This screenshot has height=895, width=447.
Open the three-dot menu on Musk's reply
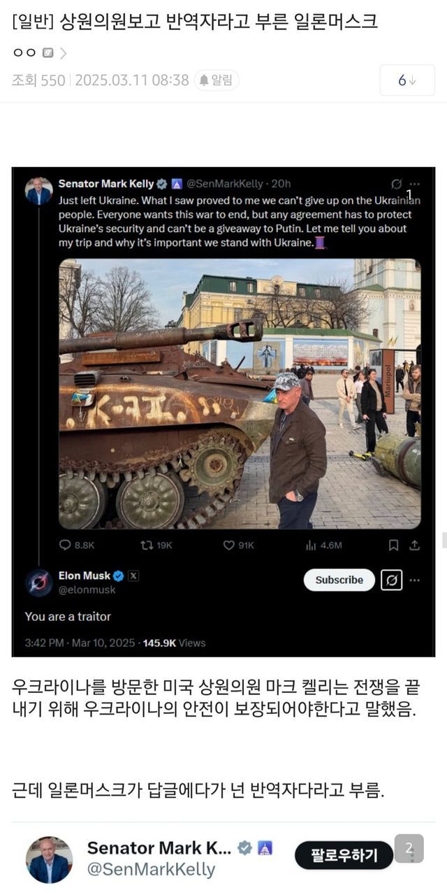pyautogui.click(x=416, y=580)
